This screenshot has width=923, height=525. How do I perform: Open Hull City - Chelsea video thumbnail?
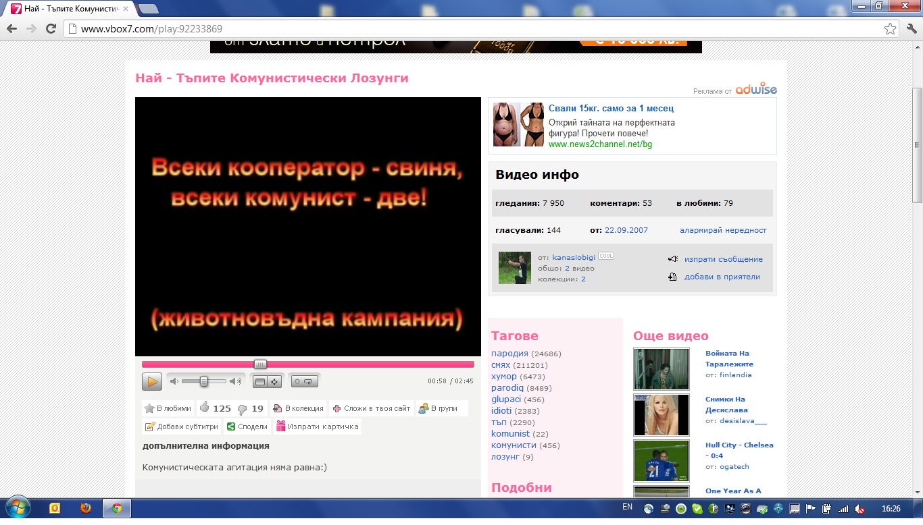[x=661, y=460]
